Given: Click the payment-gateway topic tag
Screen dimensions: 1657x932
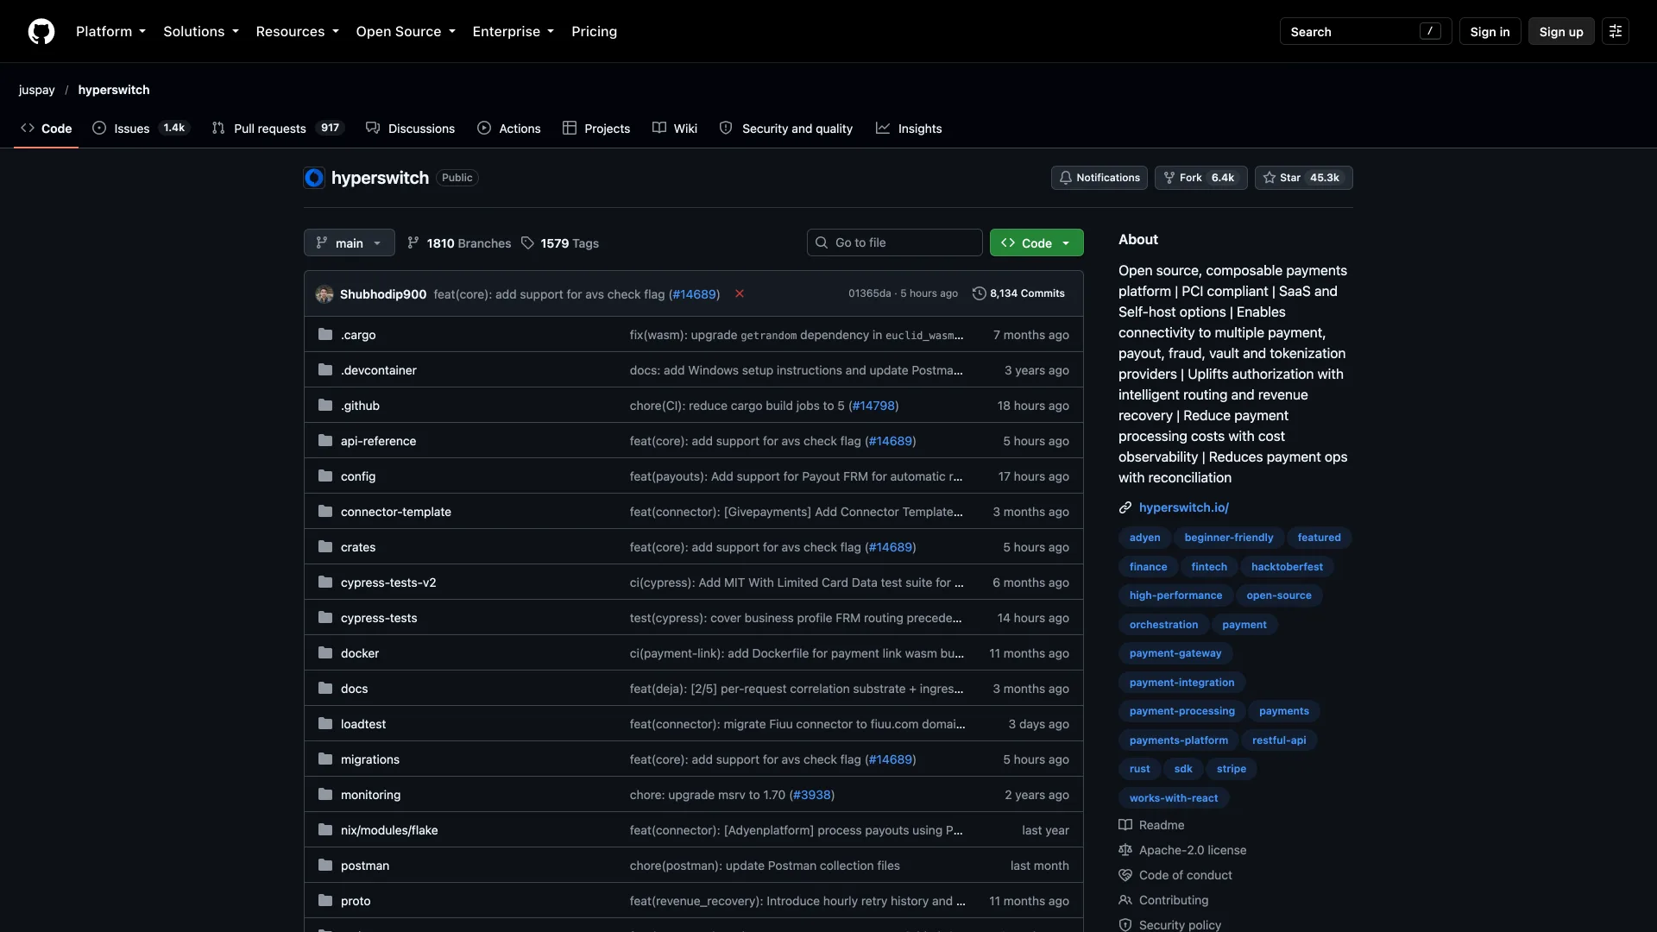Looking at the screenshot, I should click(1175, 653).
